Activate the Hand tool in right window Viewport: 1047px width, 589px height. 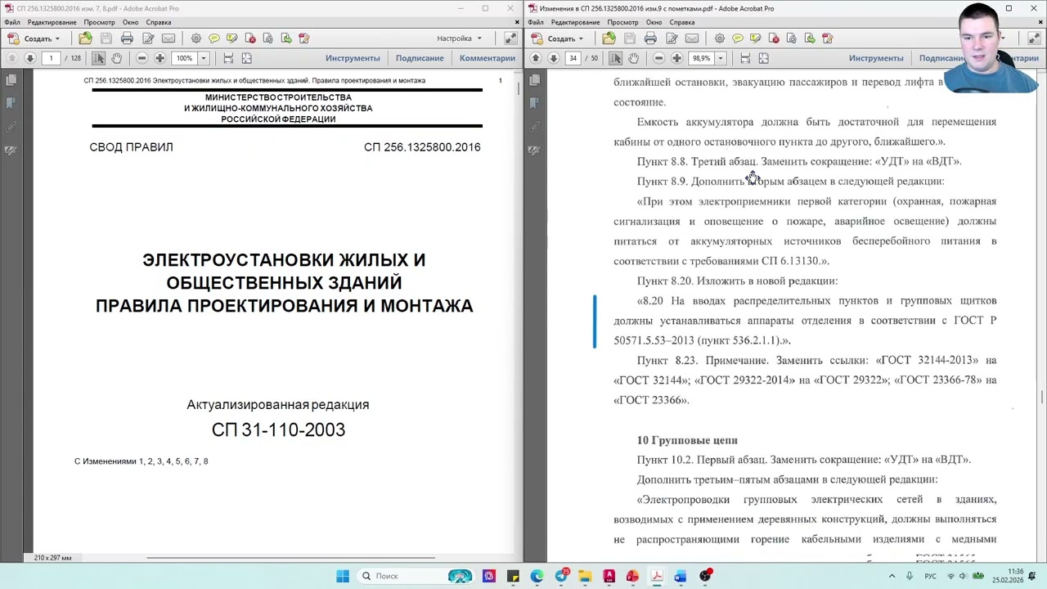click(634, 58)
